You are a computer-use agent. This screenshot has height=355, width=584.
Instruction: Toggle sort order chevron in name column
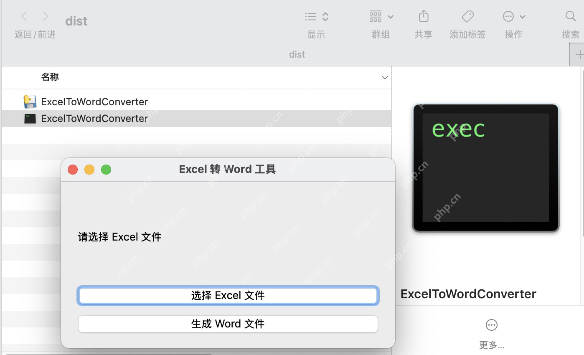pyautogui.click(x=385, y=78)
